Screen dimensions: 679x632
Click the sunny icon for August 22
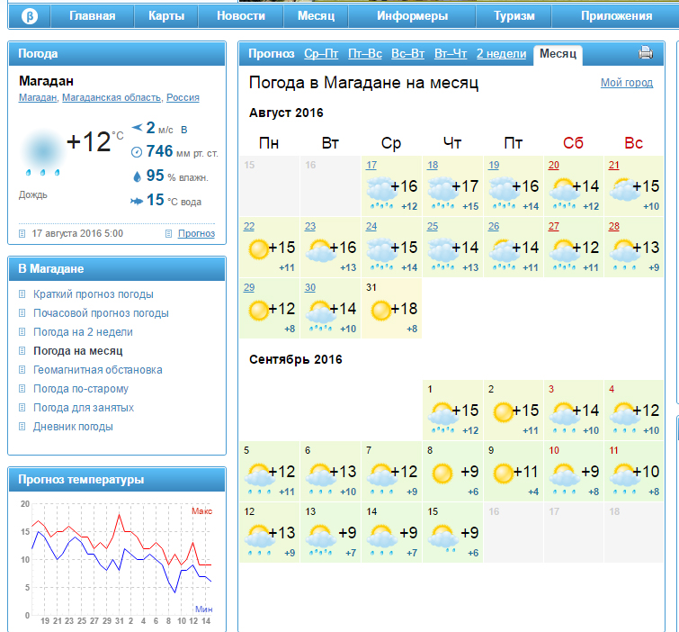tap(259, 249)
